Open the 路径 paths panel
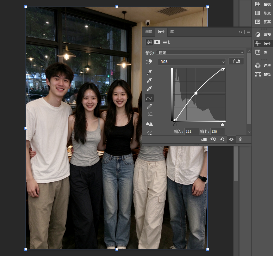 (263, 74)
